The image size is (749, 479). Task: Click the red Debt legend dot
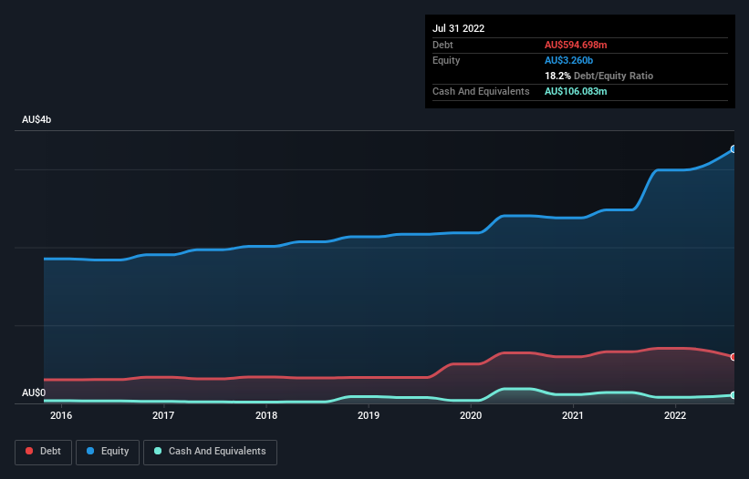(x=29, y=451)
